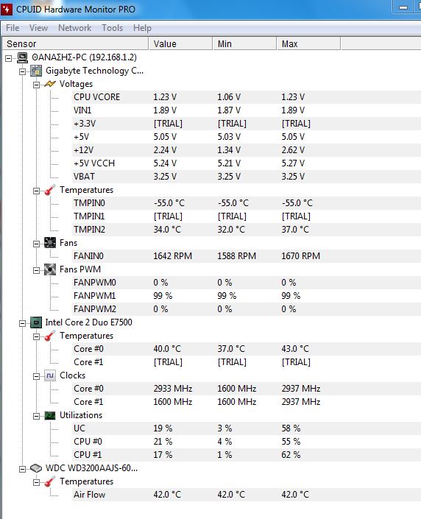The width and height of the screenshot is (421, 519).
Task: Collapse the WDC WD3200AAJS drive node
Action: click(x=22, y=469)
